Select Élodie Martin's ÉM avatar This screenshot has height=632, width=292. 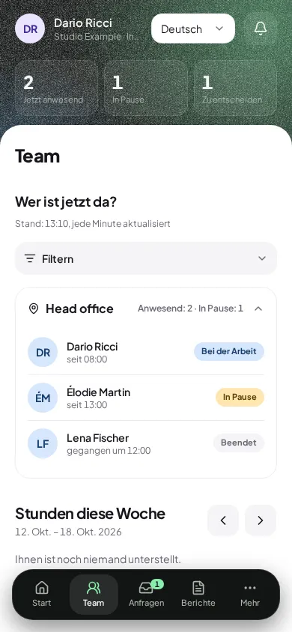[x=43, y=398]
